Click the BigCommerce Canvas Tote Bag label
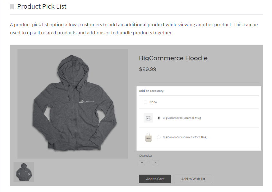The height and width of the screenshot is (192, 272). click(x=184, y=137)
